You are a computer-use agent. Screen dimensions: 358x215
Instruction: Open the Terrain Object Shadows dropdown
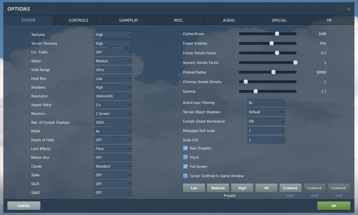(266, 112)
